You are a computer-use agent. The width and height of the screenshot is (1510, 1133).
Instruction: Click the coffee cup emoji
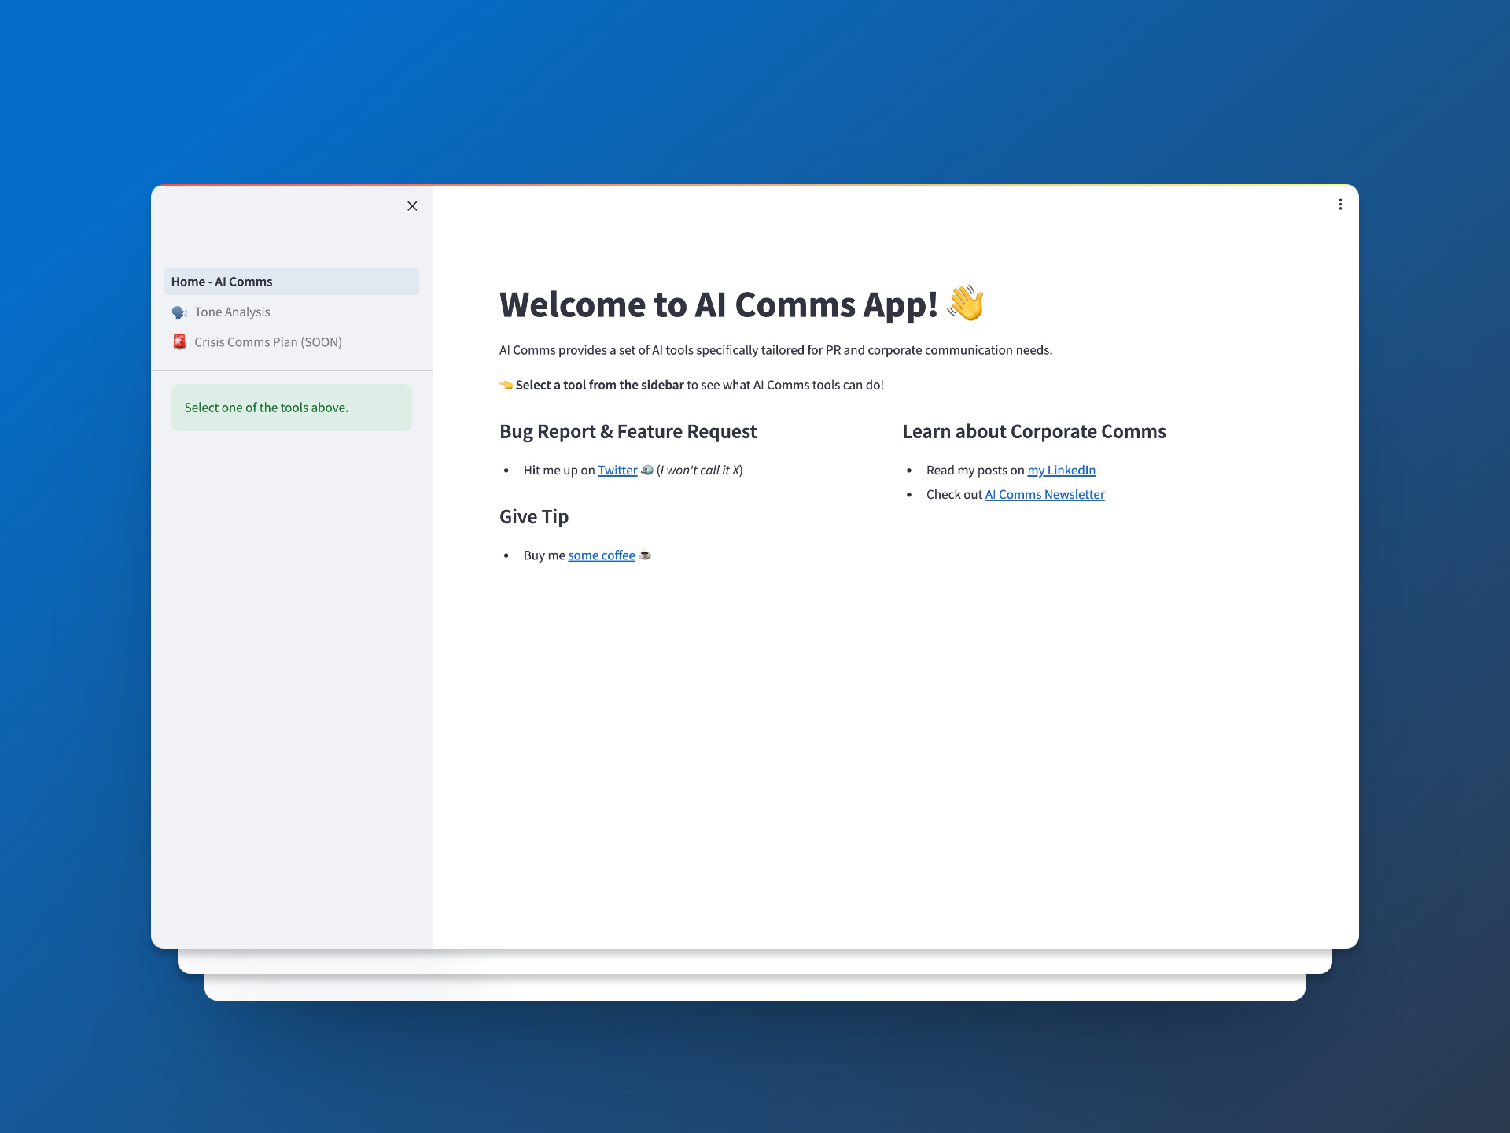point(645,555)
